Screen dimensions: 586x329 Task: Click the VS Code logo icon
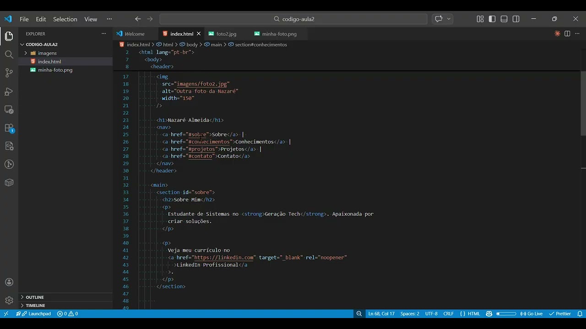click(x=8, y=19)
